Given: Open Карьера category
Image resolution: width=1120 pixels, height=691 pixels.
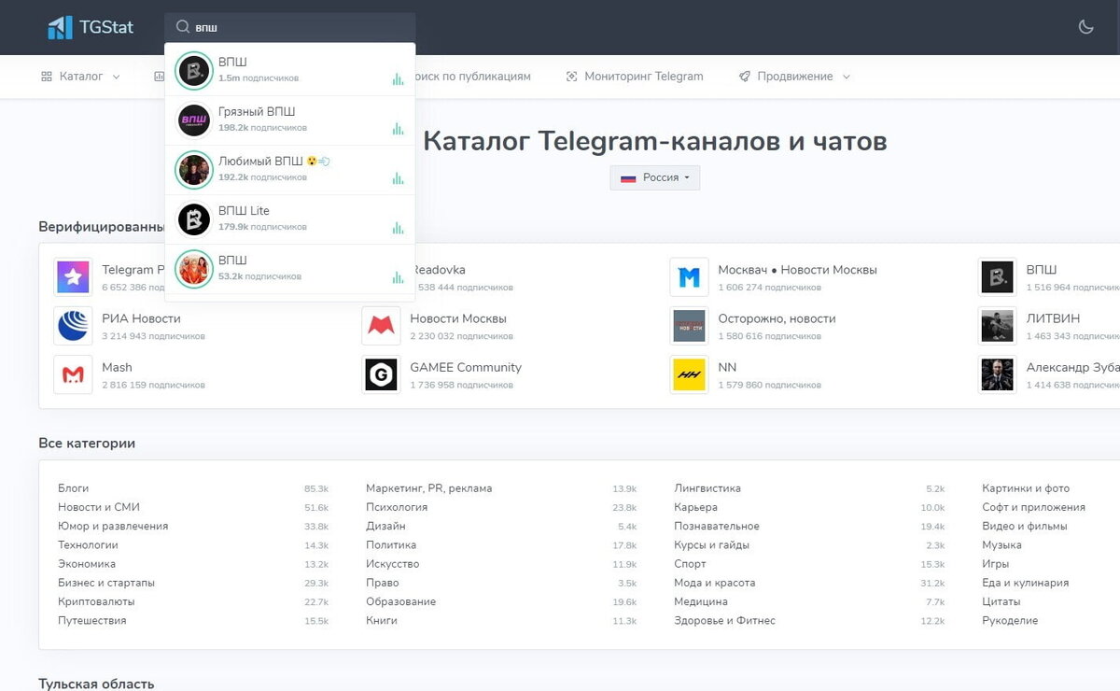Looking at the screenshot, I should pyautogui.click(x=695, y=507).
